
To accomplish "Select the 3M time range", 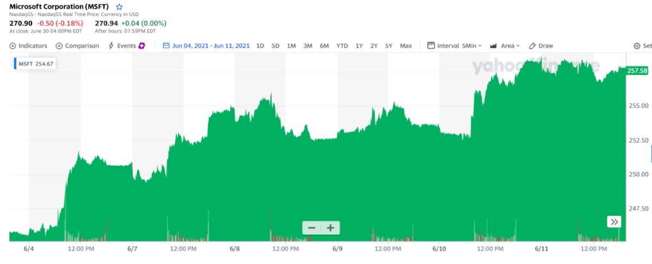I will (x=308, y=46).
